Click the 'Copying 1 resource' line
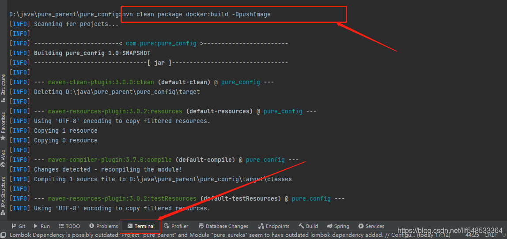The height and width of the screenshot is (239, 507). coord(53,131)
